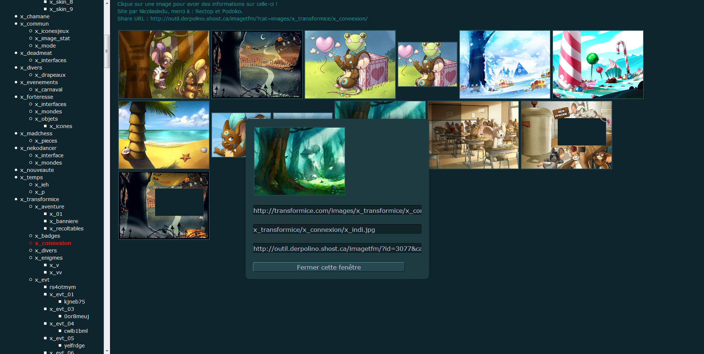Open x_objets subcategory
The width and height of the screenshot is (704, 354).
pos(46,119)
